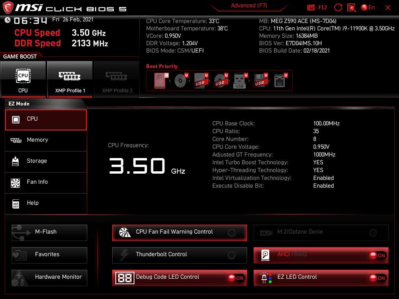
Task: Activate XMP Profile 1
Action: tap(70, 79)
